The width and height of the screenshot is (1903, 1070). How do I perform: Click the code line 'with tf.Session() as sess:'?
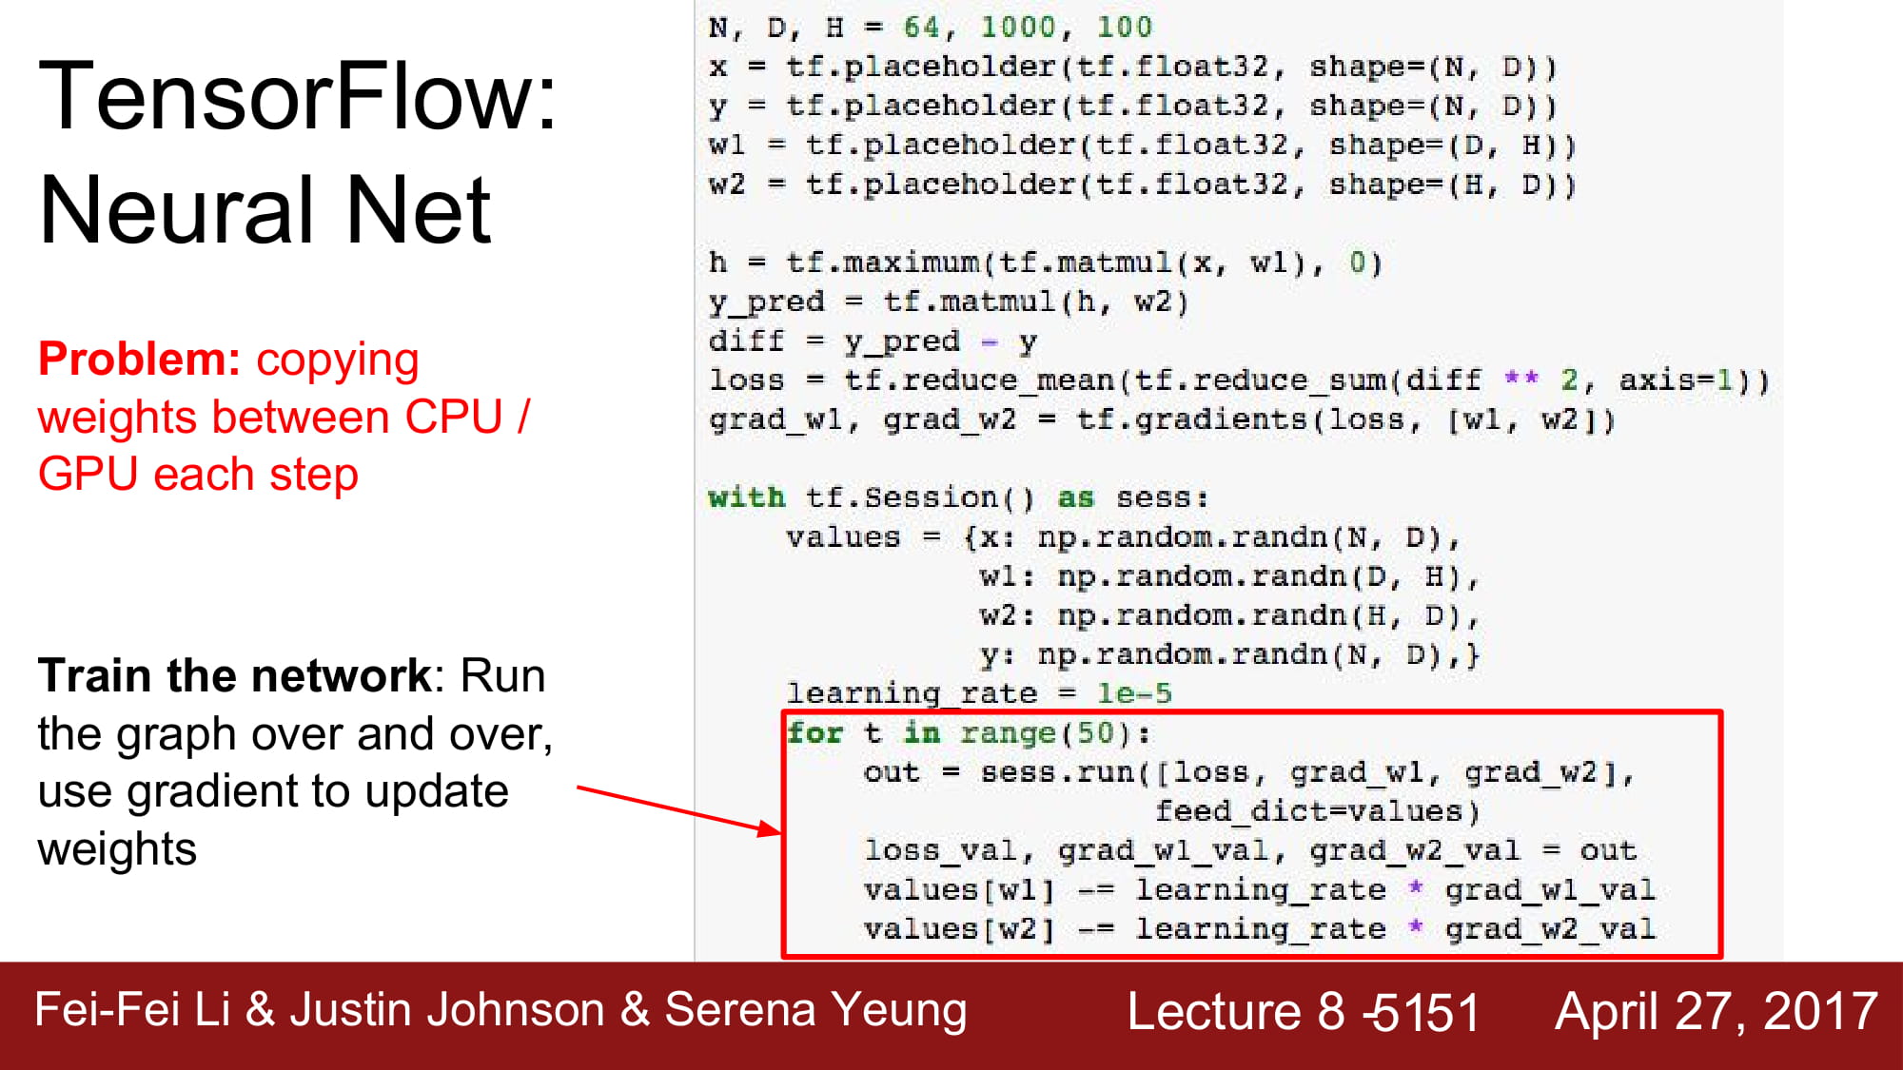[958, 497]
